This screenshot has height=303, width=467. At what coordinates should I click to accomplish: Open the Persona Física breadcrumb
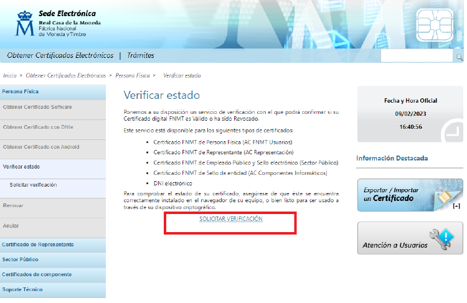click(133, 76)
